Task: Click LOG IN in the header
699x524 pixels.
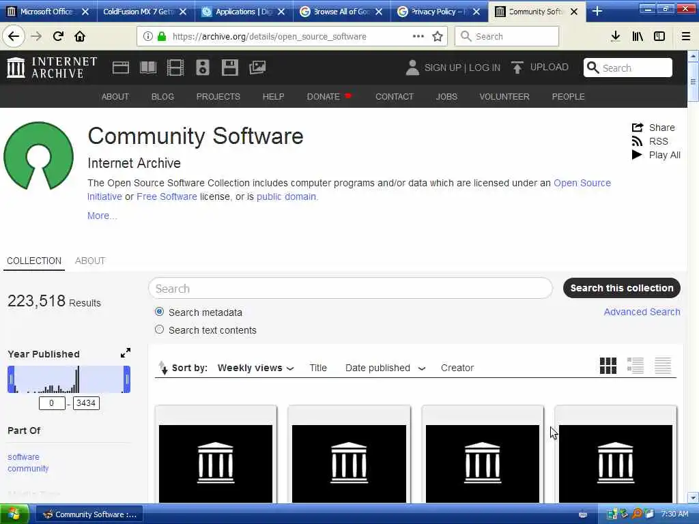Action: pyautogui.click(x=485, y=68)
